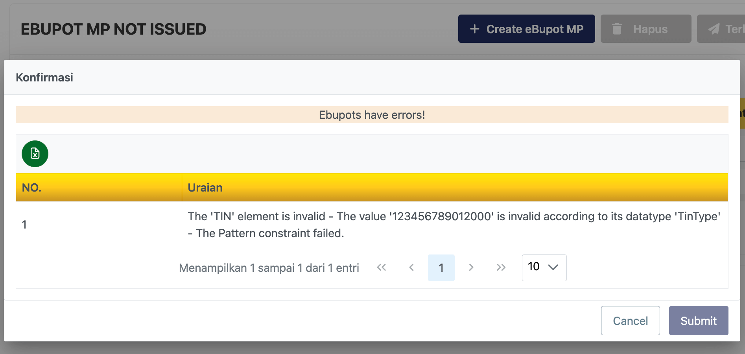This screenshot has width=745, height=354.
Task: Select the TIN invalid error description text
Action: (454, 225)
